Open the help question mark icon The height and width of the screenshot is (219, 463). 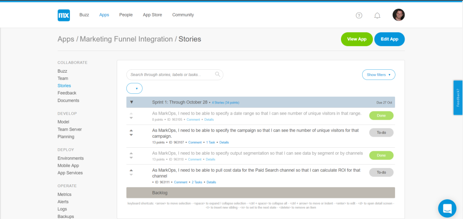(x=359, y=15)
